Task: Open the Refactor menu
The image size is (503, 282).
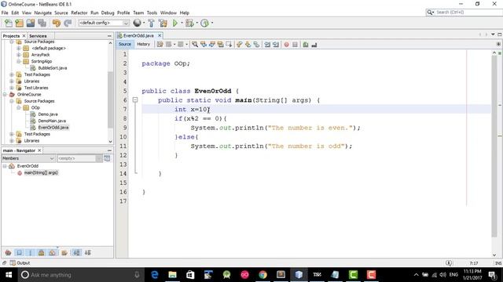Action: pyautogui.click(x=79, y=13)
